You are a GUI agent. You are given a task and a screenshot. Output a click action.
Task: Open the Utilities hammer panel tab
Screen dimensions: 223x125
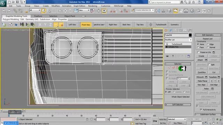190,30
